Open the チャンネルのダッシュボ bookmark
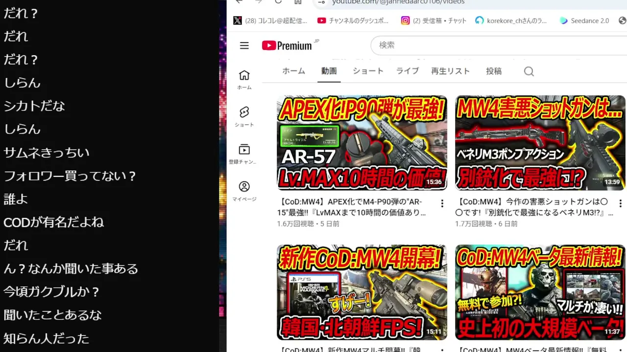Viewport: 627px width, 352px height. pyautogui.click(x=353, y=21)
